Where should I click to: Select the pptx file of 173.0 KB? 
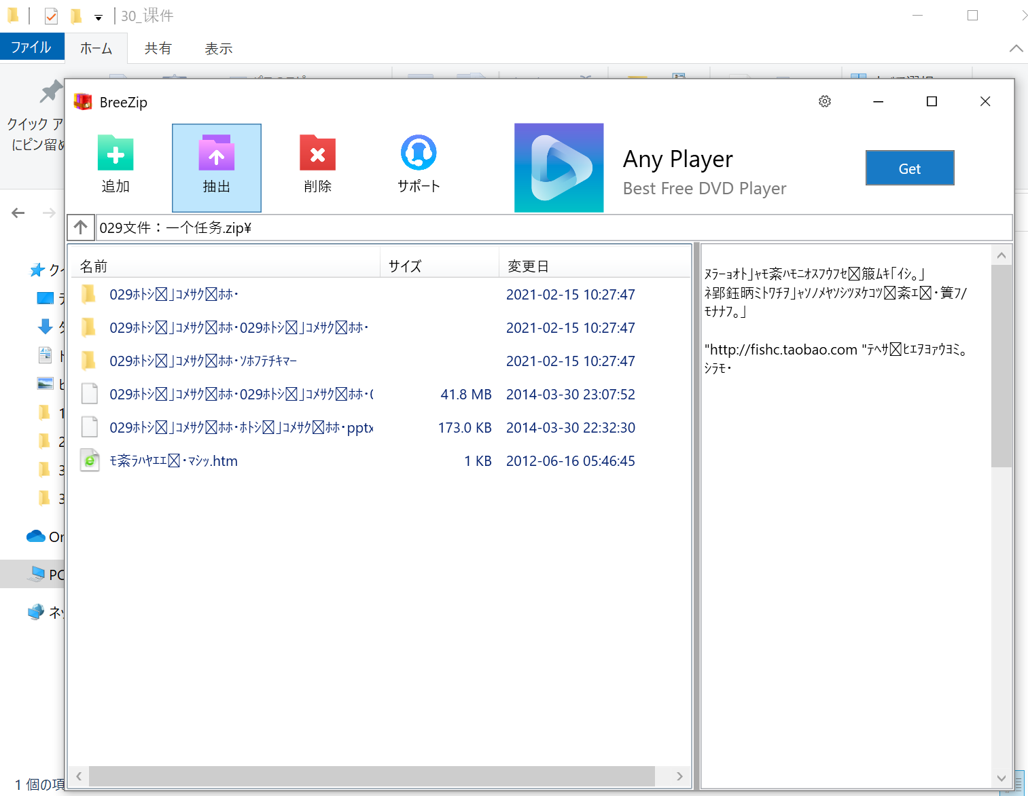(x=379, y=427)
